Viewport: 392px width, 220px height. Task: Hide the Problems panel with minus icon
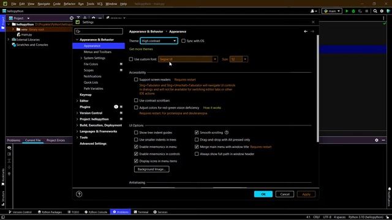click(x=383, y=140)
